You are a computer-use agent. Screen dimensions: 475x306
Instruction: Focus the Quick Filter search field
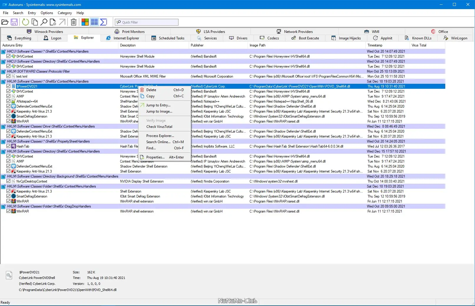[147, 22]
